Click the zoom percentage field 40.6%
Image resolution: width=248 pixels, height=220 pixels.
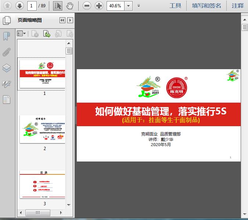115,6
